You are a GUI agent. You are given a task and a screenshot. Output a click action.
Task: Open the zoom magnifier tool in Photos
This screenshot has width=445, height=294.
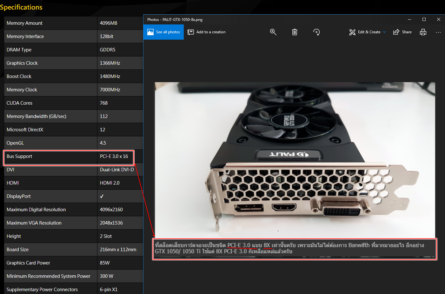click(x=273, y=32)
